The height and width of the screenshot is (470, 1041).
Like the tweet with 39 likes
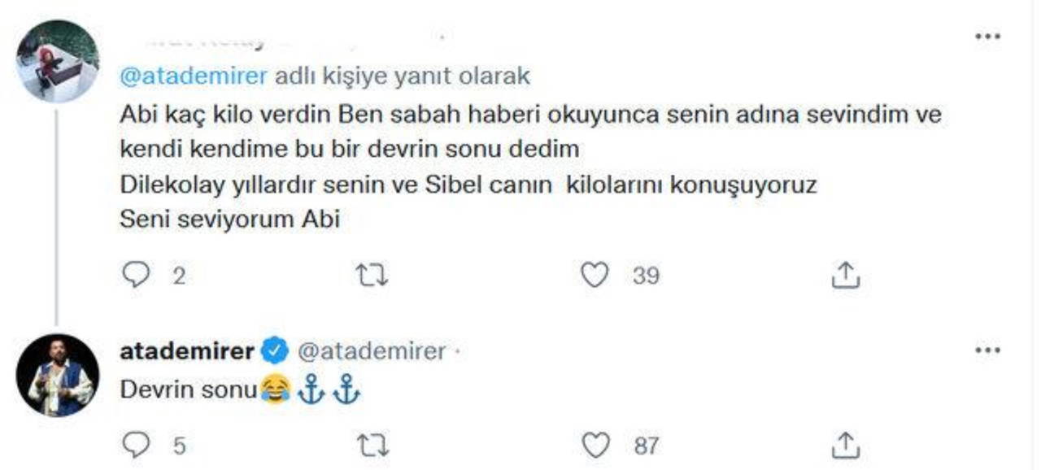click(595, 276)
